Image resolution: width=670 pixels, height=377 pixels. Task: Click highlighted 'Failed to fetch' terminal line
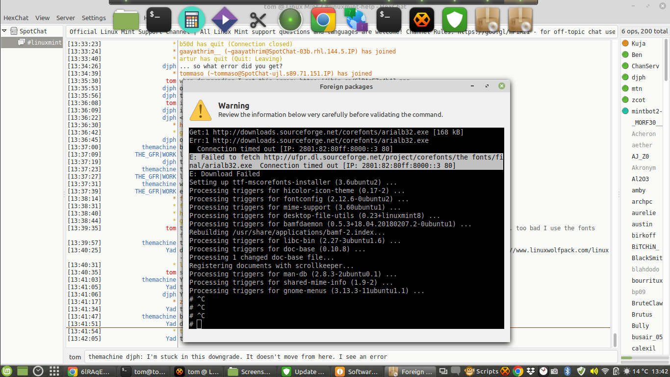click(x=346, y=162)
